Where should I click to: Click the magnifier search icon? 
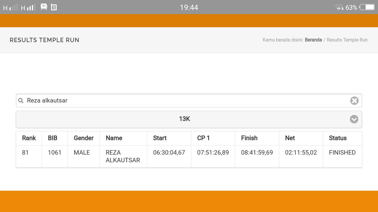click(21, 101)
